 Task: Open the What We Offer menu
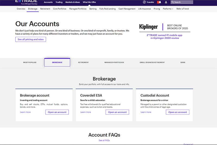(89, 2)
